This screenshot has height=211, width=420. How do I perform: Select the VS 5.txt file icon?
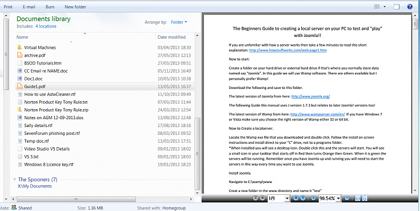(20, 156)
